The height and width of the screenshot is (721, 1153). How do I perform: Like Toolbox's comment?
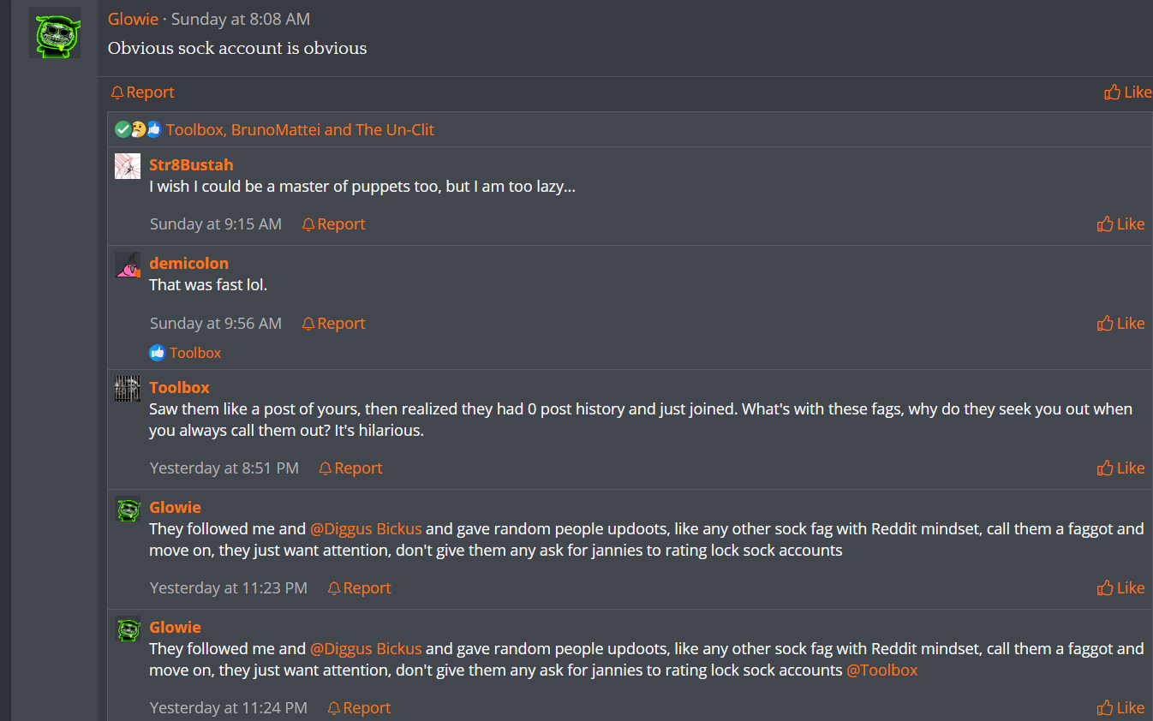tap(1120, 468)
